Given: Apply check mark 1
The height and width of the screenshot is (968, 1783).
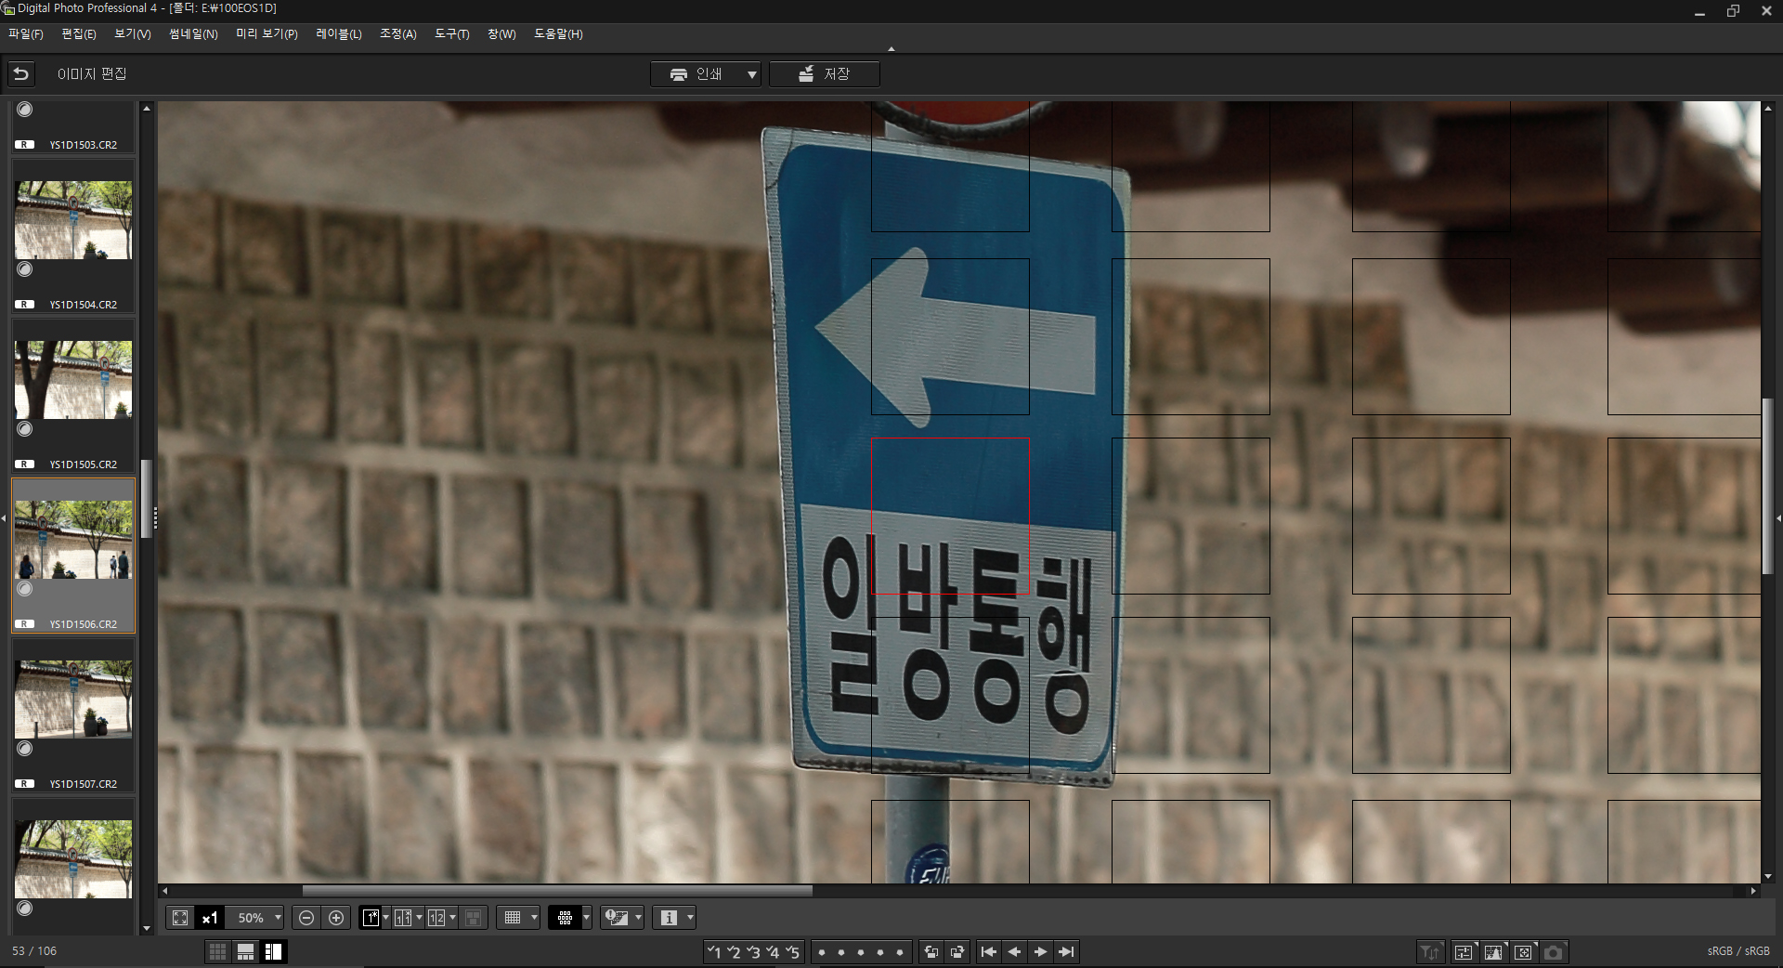Looking at the screenshot, I should pos(713,951).
